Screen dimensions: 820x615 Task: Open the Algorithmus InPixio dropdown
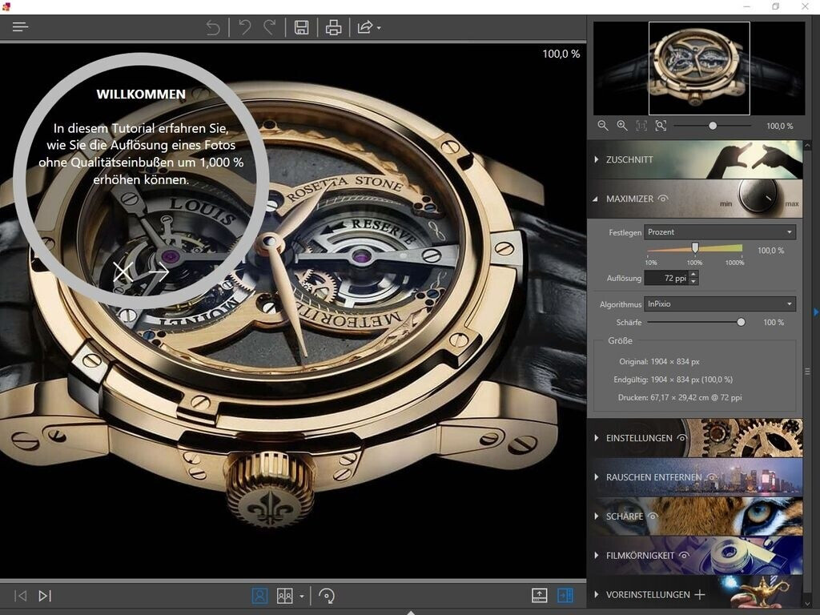click(720, 304)
